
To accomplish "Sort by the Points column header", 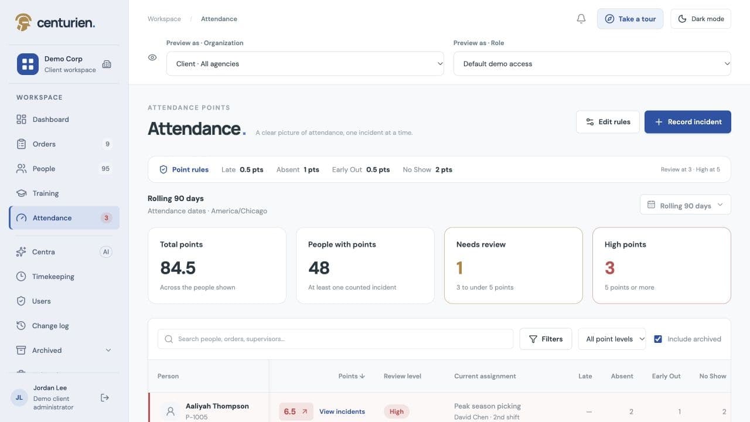I will click(x=352, y=376).
